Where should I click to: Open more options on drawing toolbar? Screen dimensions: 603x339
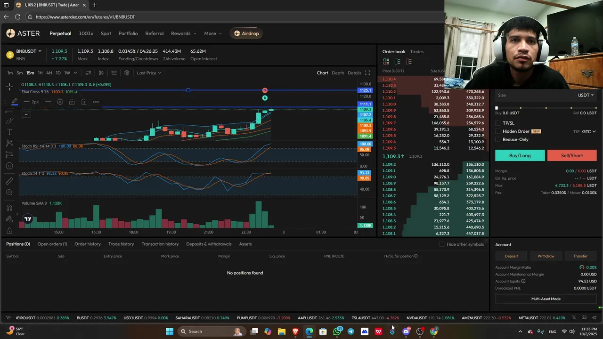[x=96, y=102]
